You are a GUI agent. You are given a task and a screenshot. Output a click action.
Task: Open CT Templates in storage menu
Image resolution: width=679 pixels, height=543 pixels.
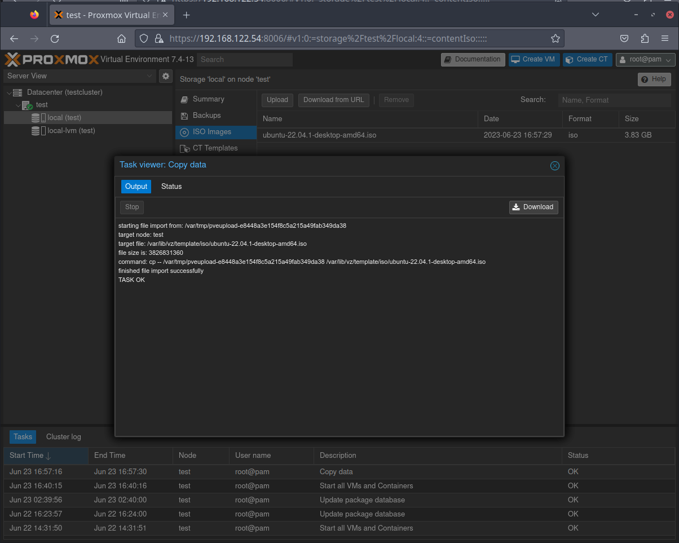point(216,148)
